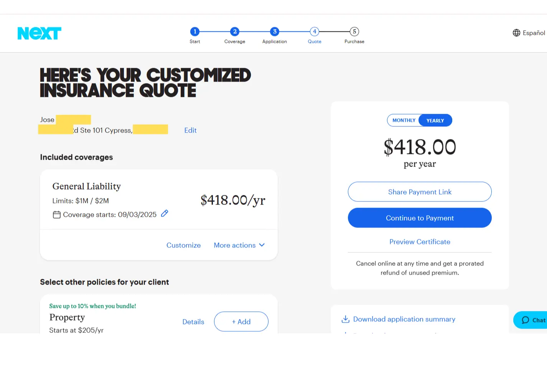
Task: Open Preview Certificate link
Action: tap(420, 242)
